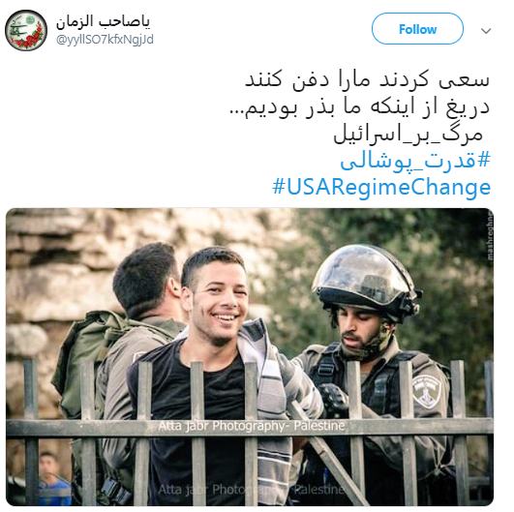The image size is (514, 512).
Task: Click the shoulder badge emblem on uniform
Action: (427, 391)
